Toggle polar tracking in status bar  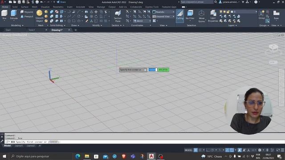pyautogui.click(x=212, y=150)
